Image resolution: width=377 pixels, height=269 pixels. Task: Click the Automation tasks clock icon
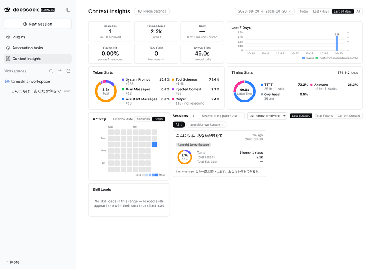coord(8,48)
